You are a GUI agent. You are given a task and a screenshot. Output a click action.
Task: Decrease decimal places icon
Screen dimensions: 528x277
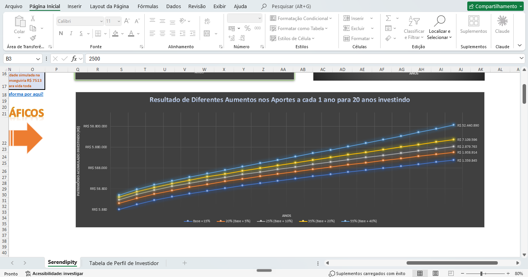coord(242,38)
